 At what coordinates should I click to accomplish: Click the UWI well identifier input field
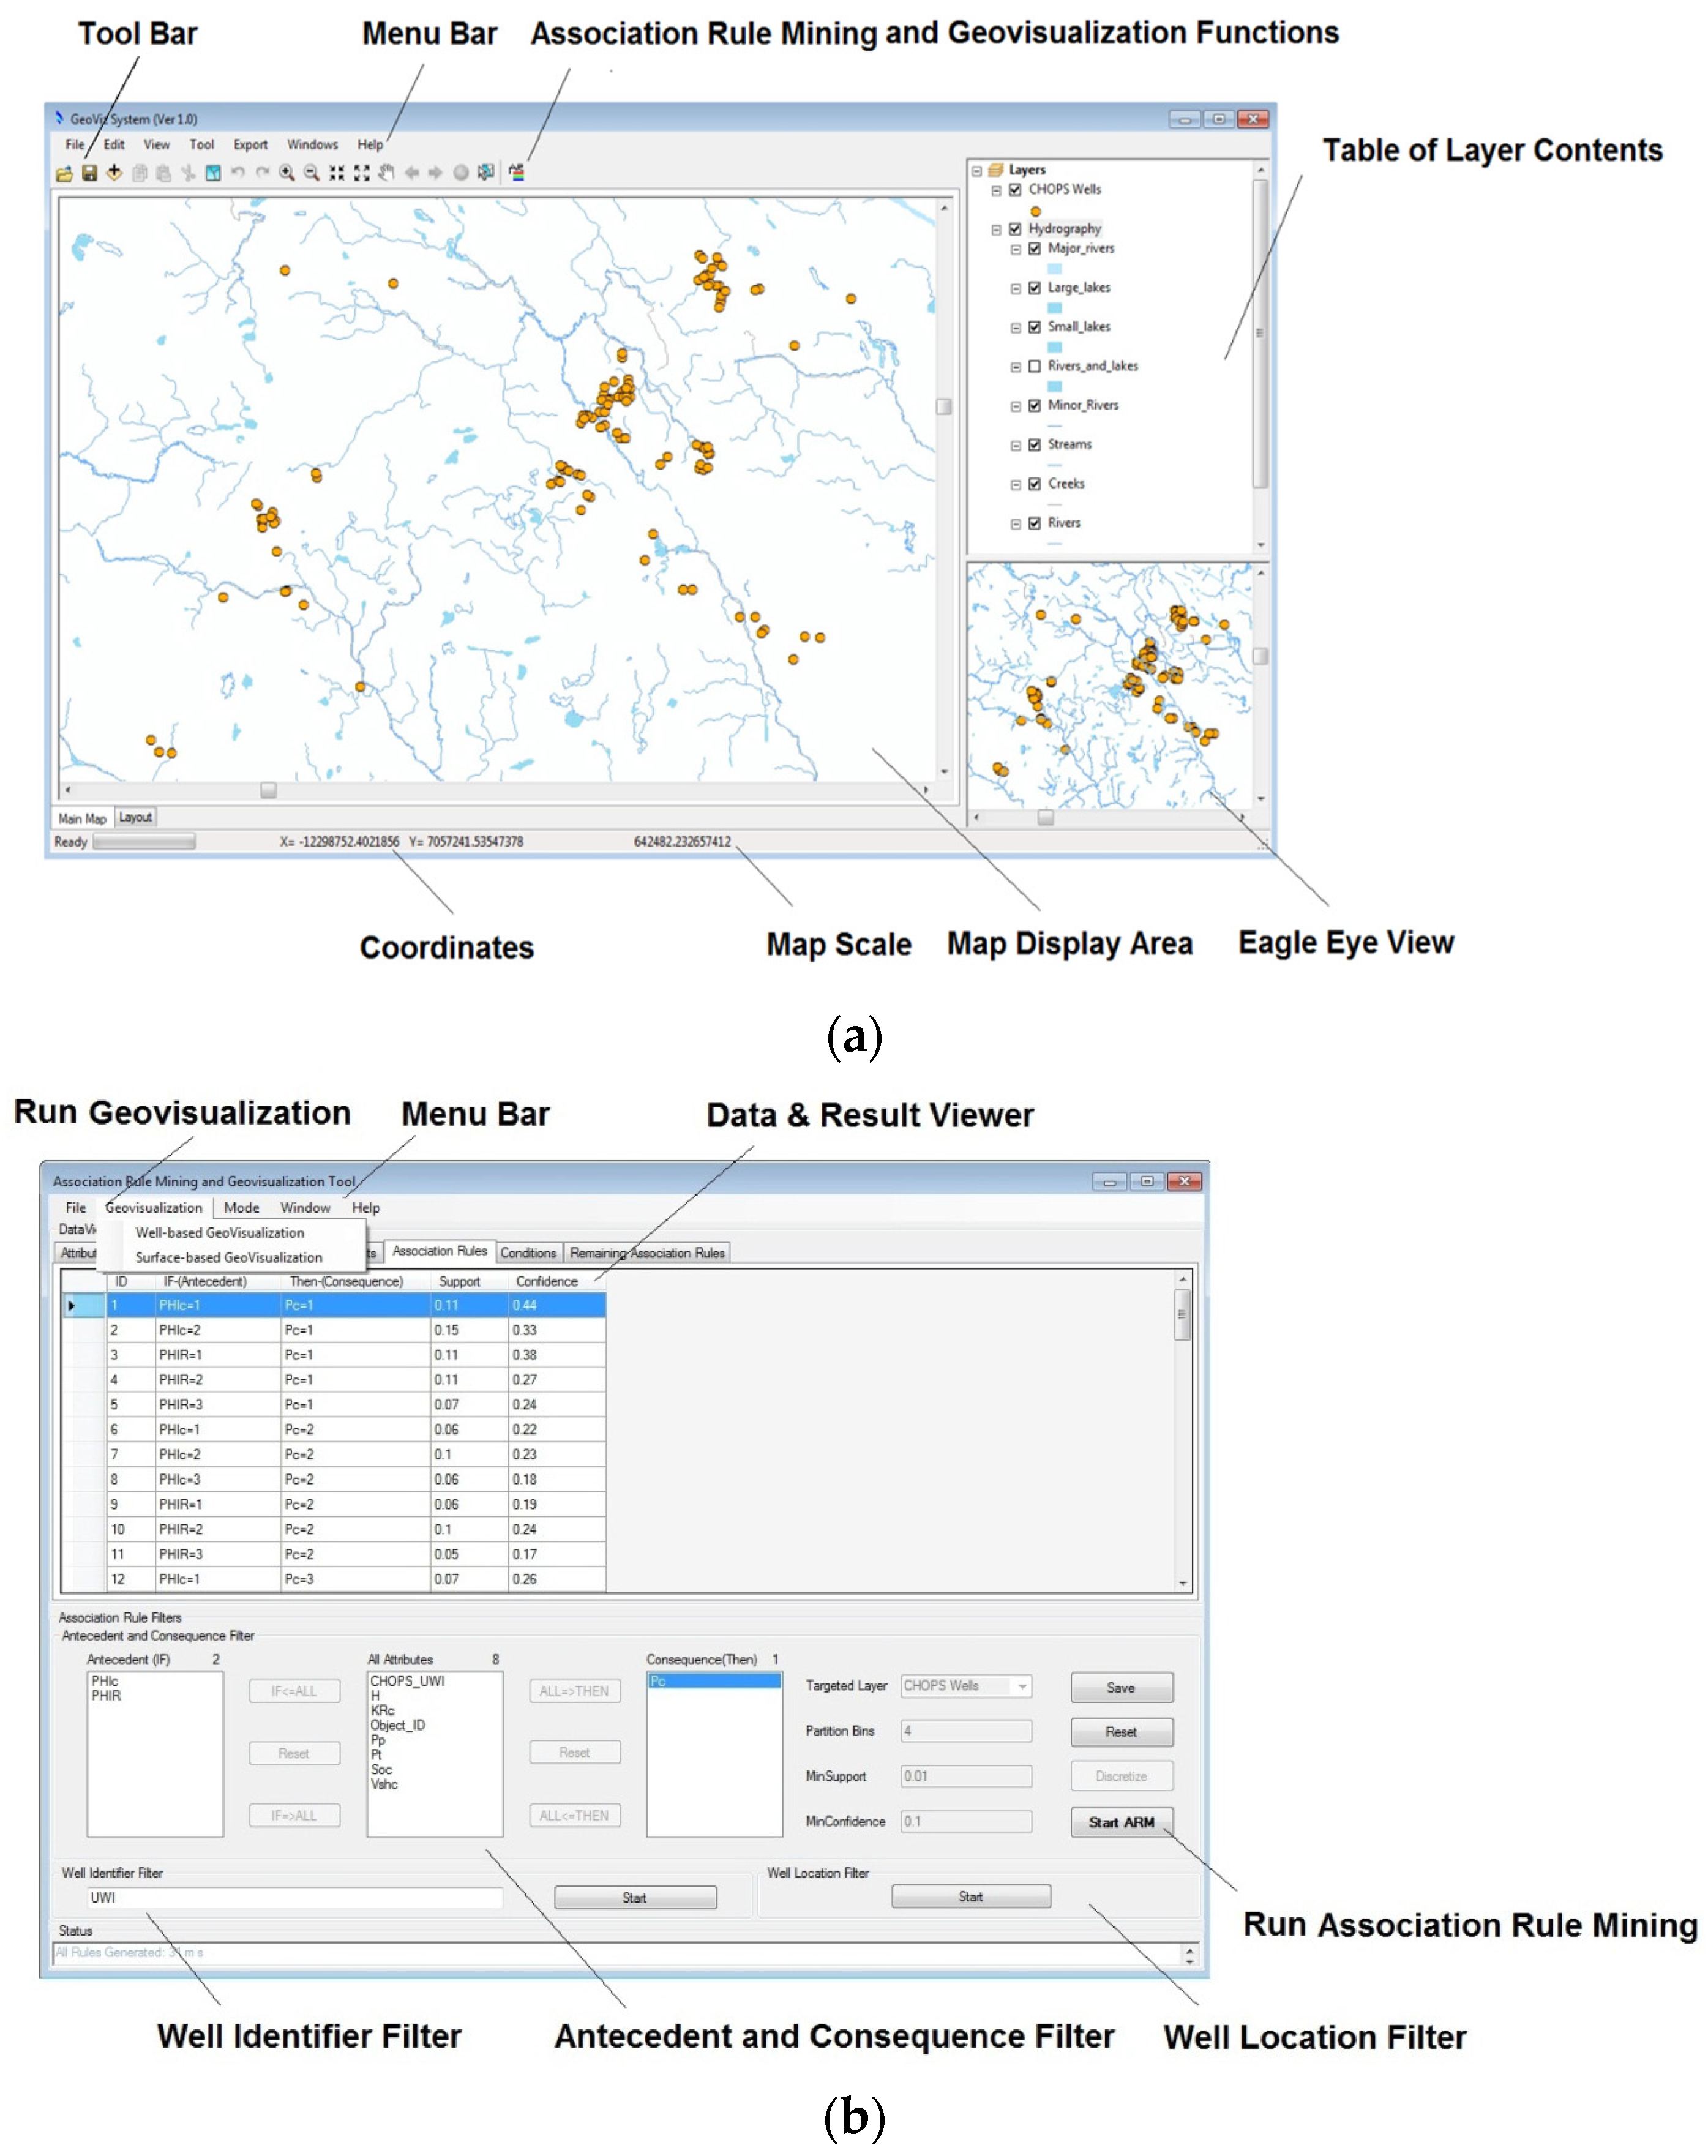tap(294, 1897)
